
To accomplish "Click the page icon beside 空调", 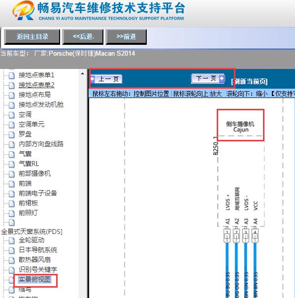I will point(12,115).
